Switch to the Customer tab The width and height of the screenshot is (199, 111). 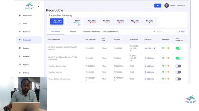(55, 31)
